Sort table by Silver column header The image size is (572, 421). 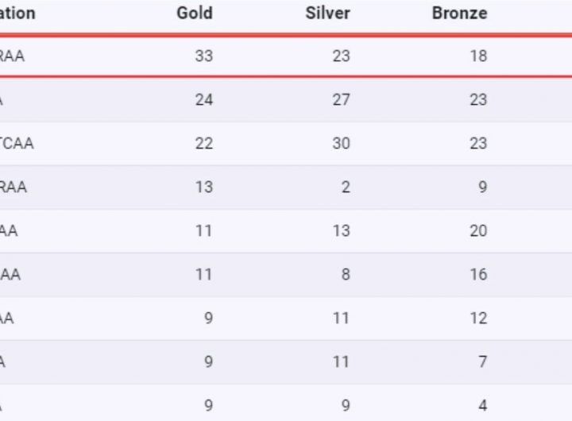[x=327, y=14]
